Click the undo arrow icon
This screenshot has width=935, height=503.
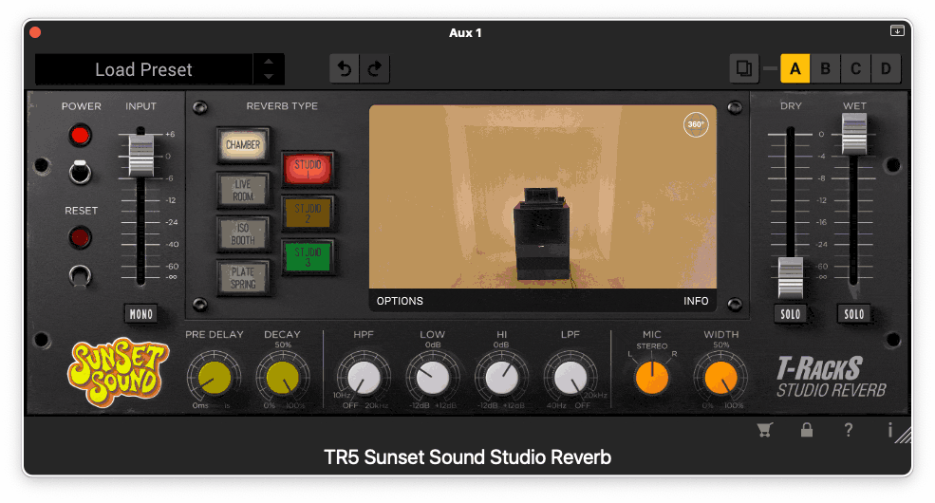pyautogui.click(x=345, y=69)
